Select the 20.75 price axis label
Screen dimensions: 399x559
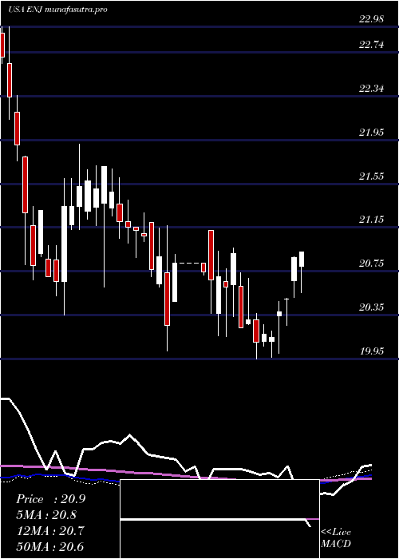[371, 264]
